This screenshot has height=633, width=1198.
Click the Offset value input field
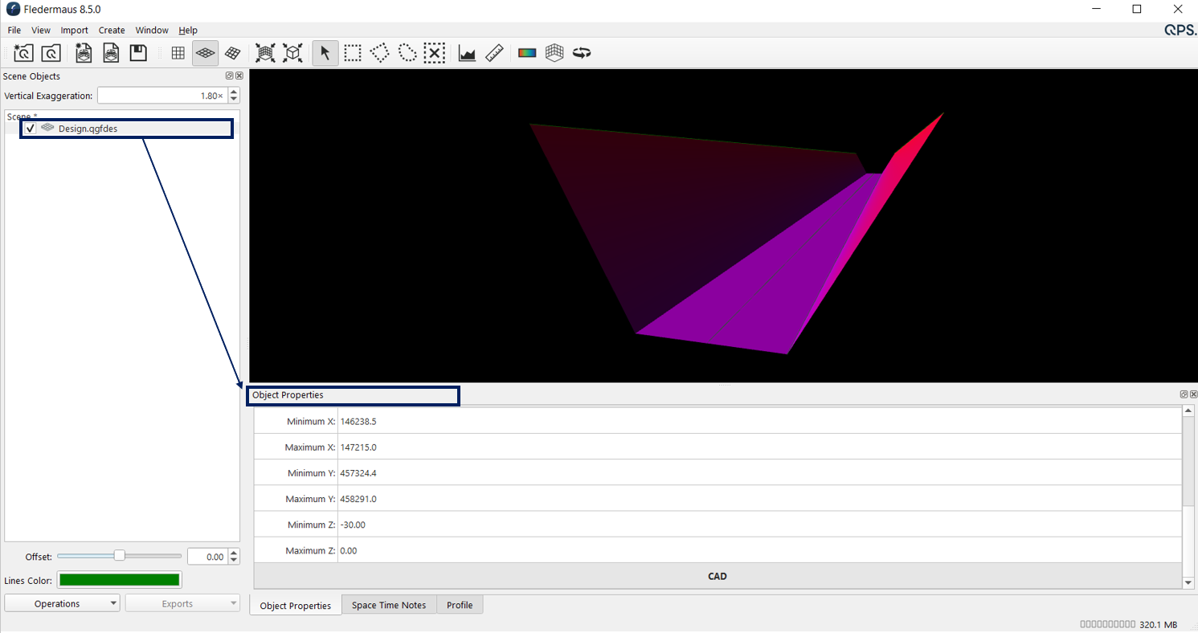tap(206, 557)
